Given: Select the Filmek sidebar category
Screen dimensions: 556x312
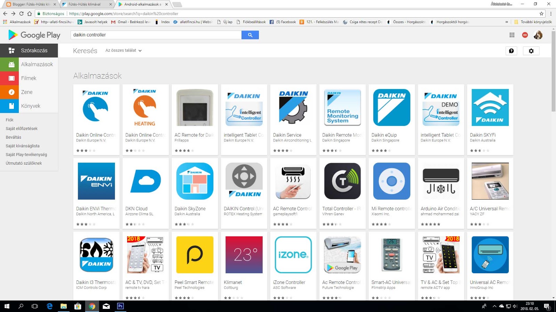Looking at the screenshot, I should click(29, 78).
